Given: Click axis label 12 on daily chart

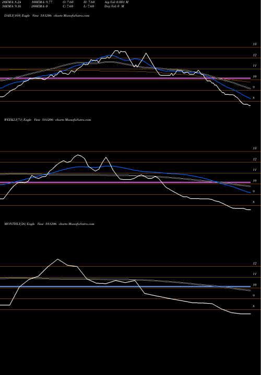Looking at the screenshot, I should pos(255,55).
